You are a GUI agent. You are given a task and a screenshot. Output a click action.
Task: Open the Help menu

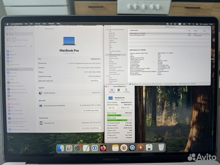58,24
